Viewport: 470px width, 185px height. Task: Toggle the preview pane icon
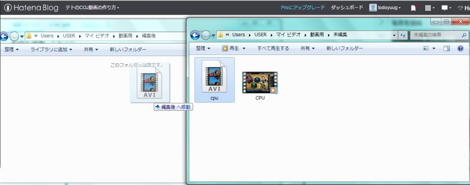[447, 48]
